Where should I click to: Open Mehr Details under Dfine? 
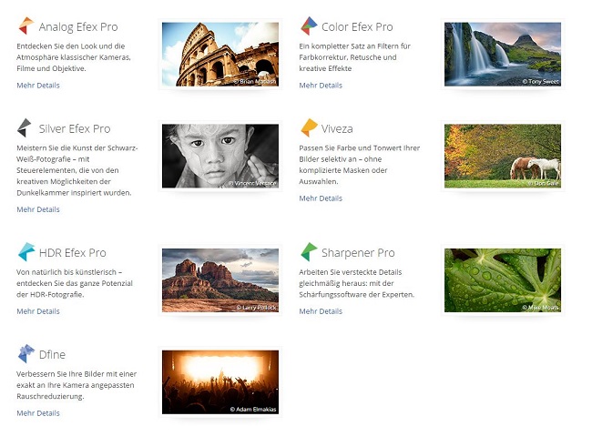point(38,413)
